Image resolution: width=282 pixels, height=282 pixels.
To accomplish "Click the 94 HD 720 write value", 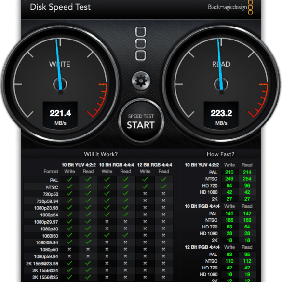I will 229,186.
